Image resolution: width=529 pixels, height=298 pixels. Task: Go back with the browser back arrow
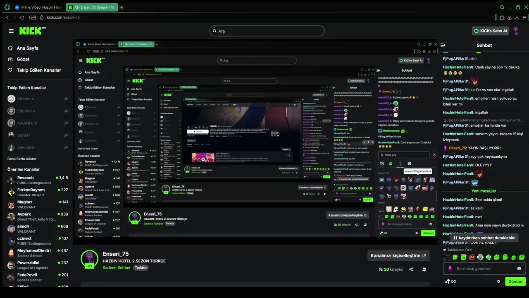coord(7,17)
